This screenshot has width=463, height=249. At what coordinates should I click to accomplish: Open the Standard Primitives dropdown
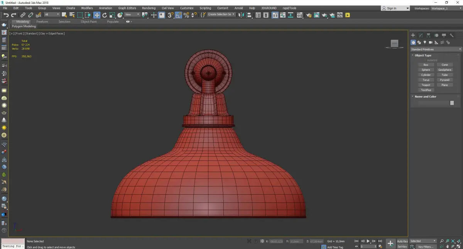[436, 49]
